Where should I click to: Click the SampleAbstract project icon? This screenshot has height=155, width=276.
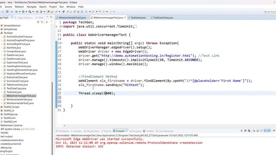tap(2, 25)
